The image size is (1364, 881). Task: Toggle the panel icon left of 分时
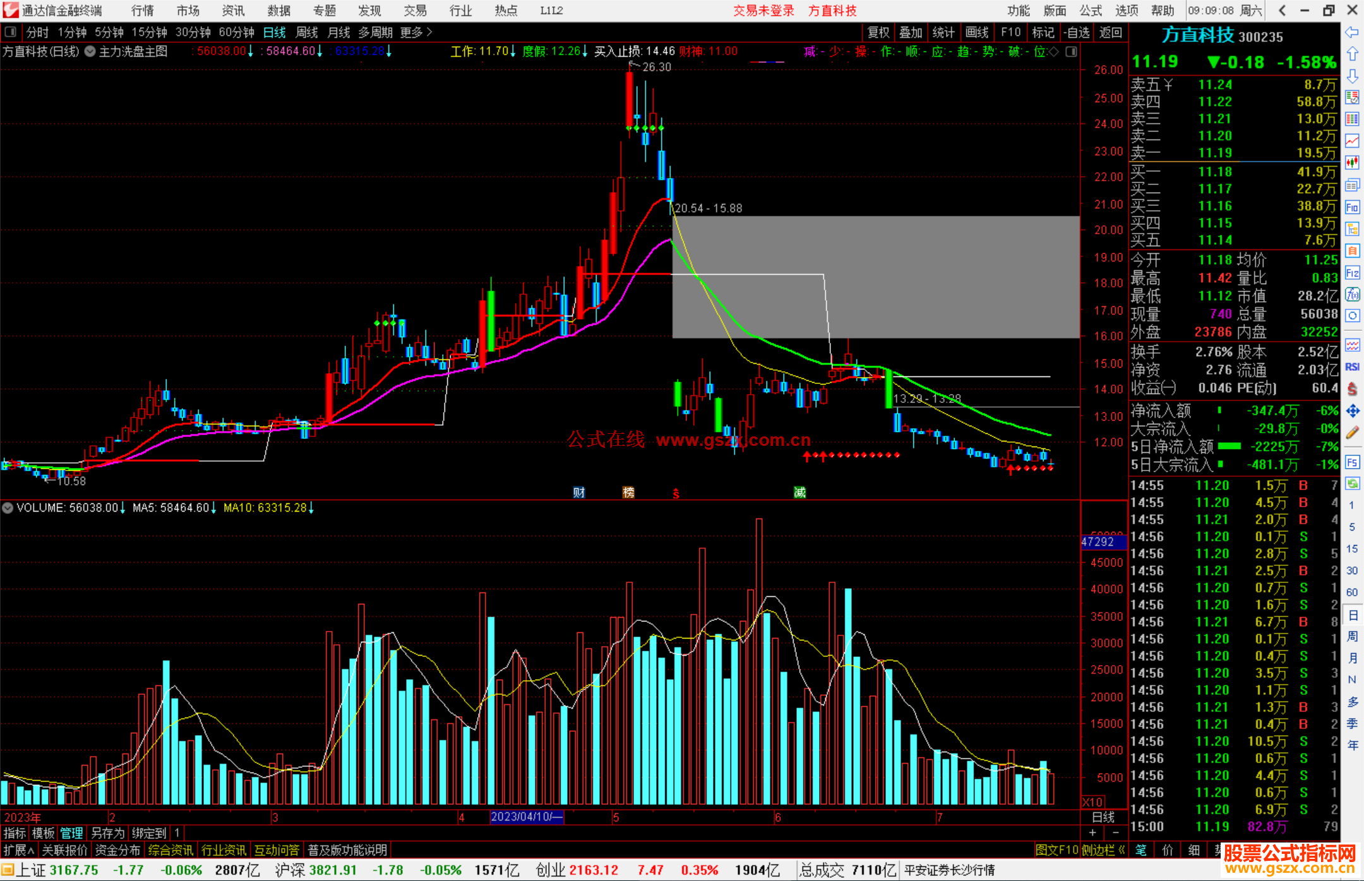click(x=10, y=32)
